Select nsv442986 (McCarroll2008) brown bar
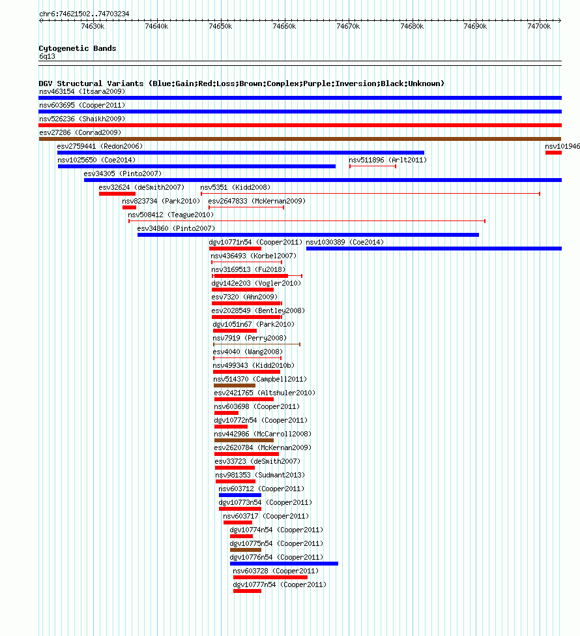This screenshot has height=636, width=580. (244, 440)
